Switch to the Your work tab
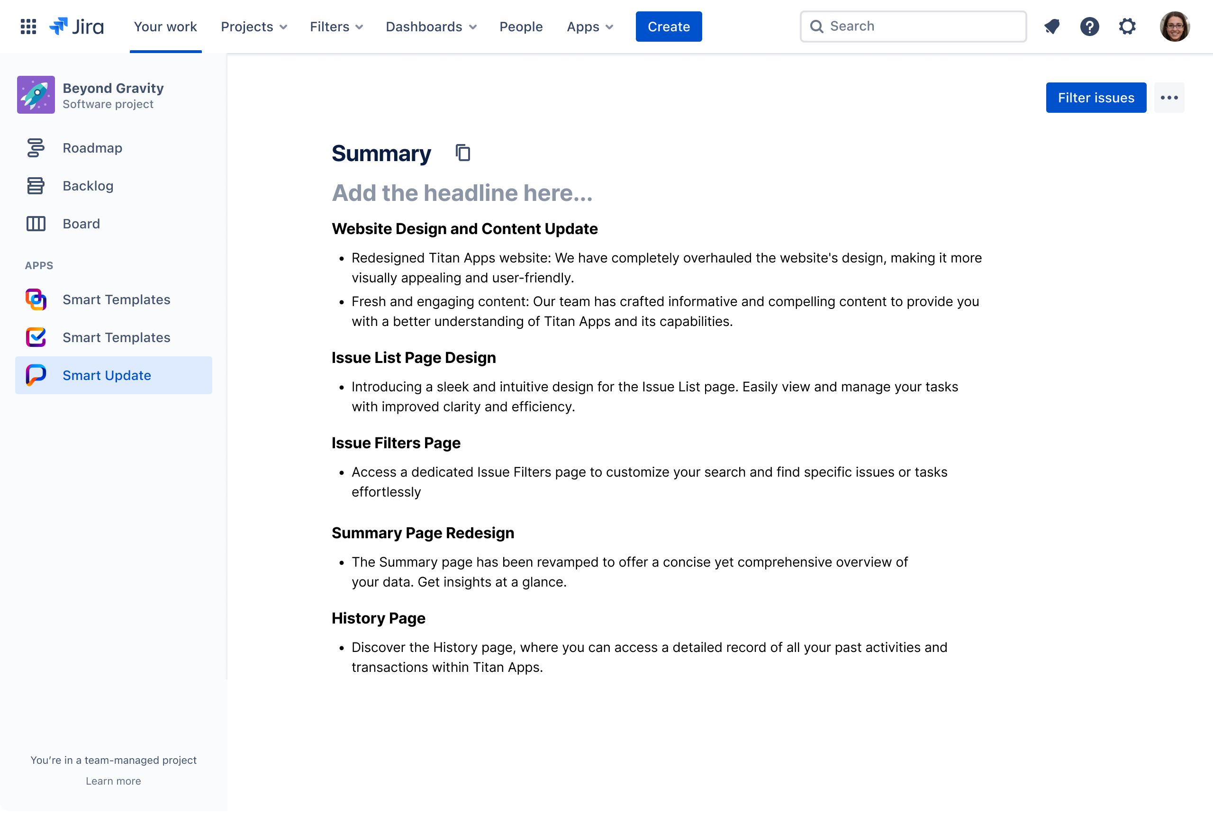 pyautogui.click(x=165, y=27)
